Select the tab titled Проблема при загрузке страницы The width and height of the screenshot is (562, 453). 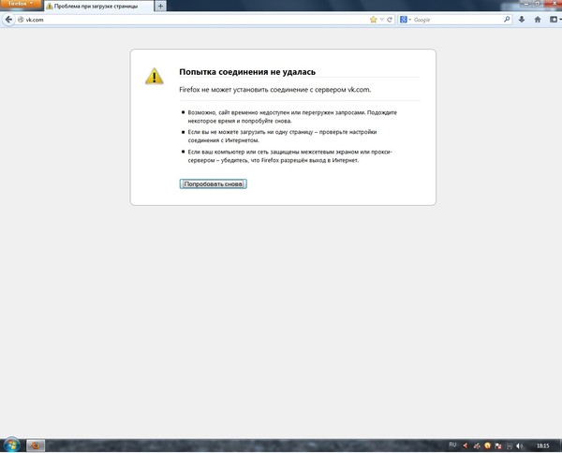click(x=99, y=7)
